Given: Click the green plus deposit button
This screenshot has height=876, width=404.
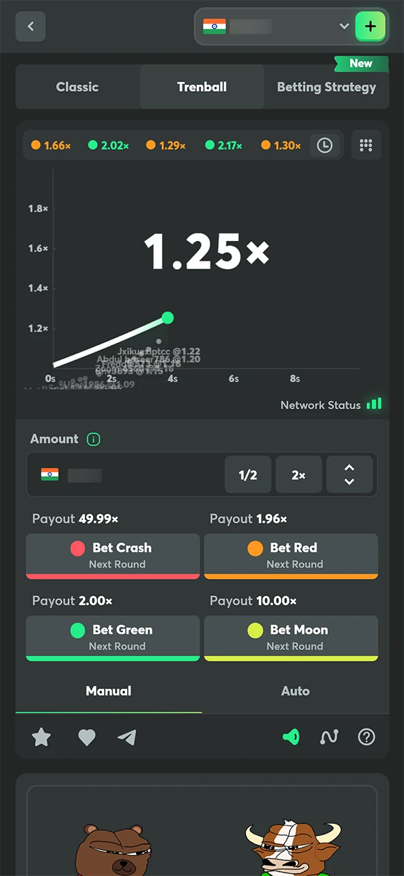Looking at the screenshot, I should [x=370, y=26].
